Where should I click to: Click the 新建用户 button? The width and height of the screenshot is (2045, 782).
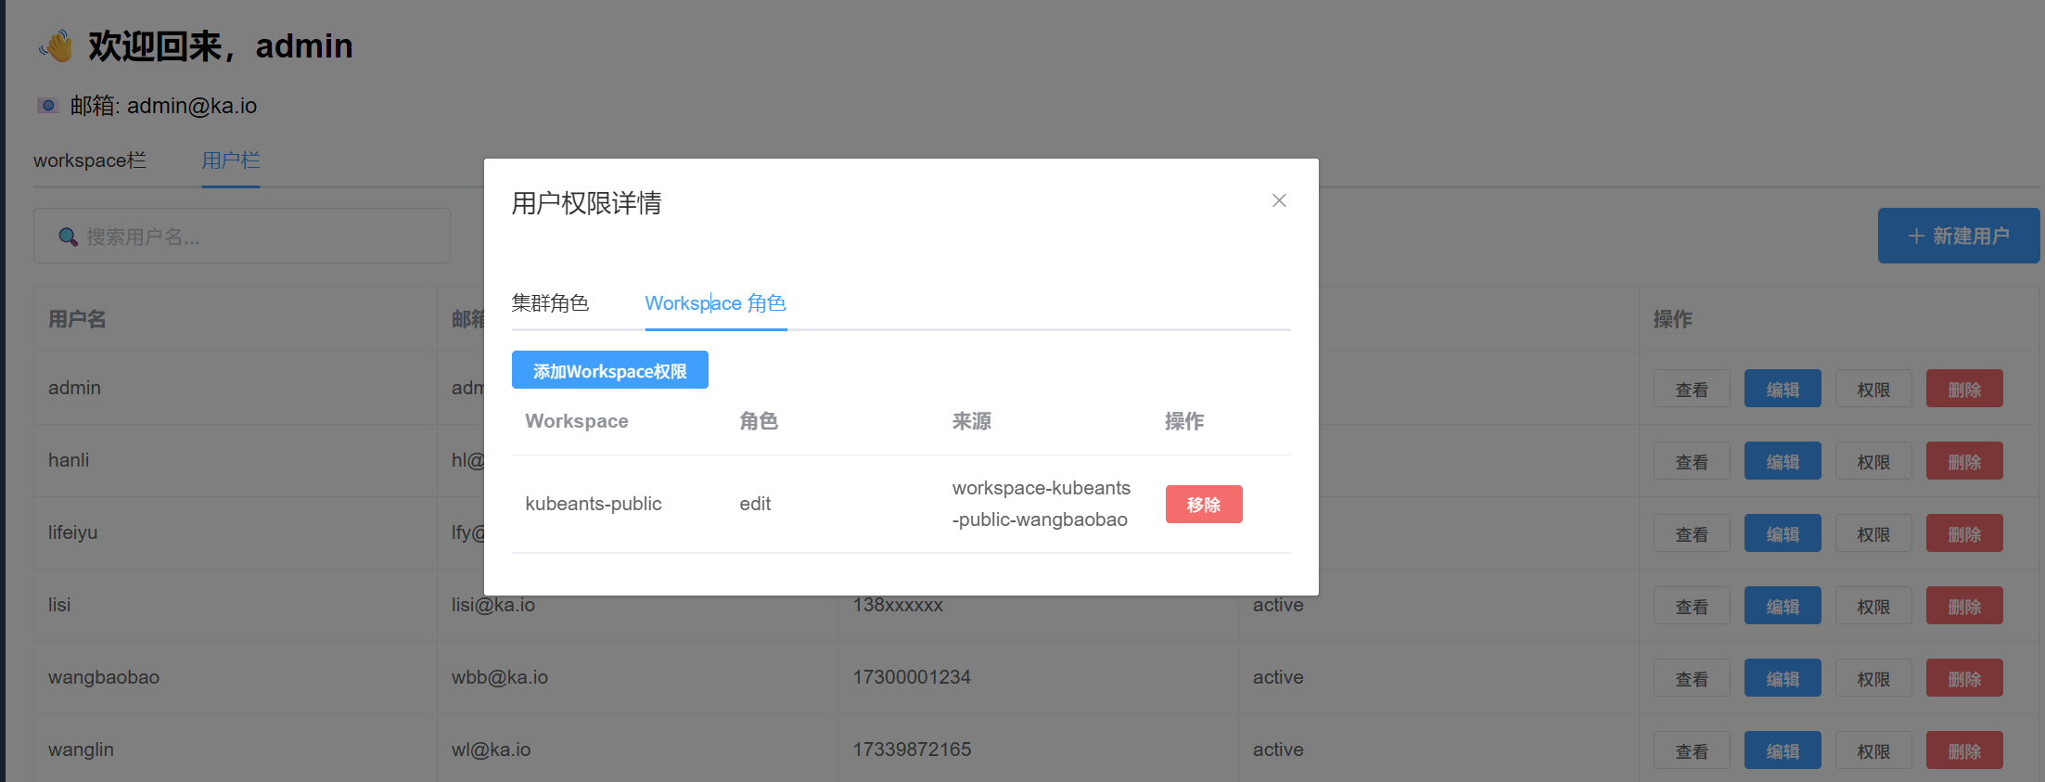[1958, 236]
